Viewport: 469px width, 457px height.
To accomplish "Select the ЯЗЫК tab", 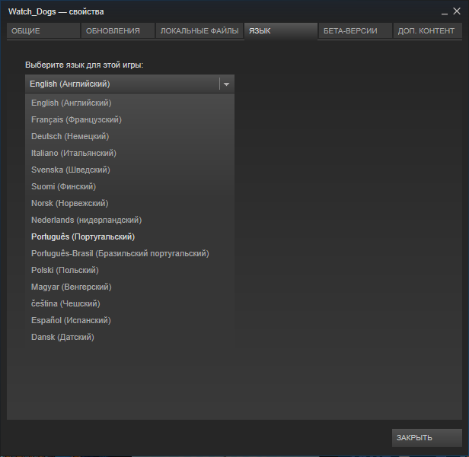I will click(x=281, y=30).
